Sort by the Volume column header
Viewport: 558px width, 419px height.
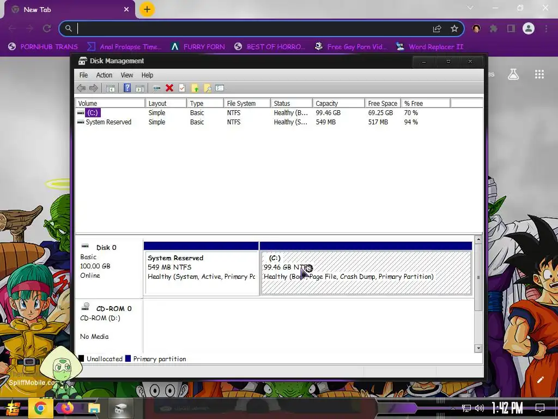click(x=110, y=103)
